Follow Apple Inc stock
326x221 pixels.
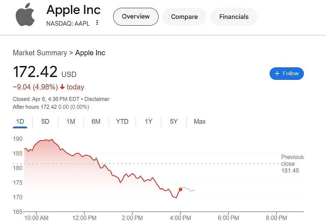point(286,73)
